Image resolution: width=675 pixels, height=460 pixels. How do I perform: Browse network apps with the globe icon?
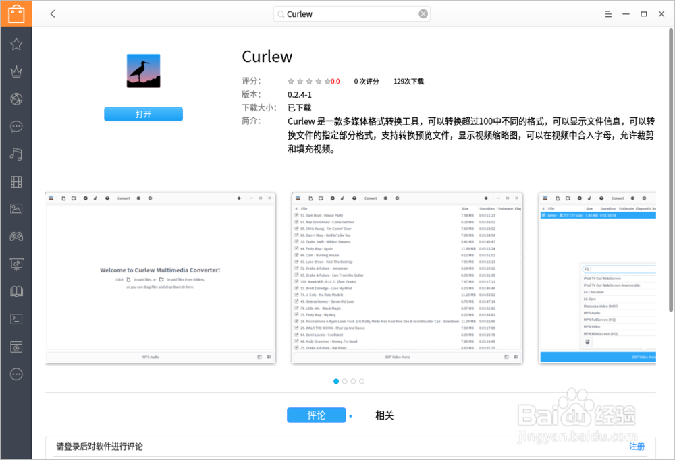[16, 99]
